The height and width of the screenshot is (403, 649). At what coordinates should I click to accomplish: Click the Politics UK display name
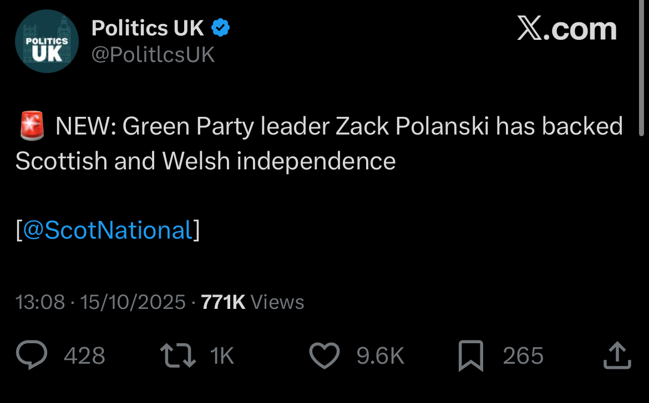click(148, 28)
